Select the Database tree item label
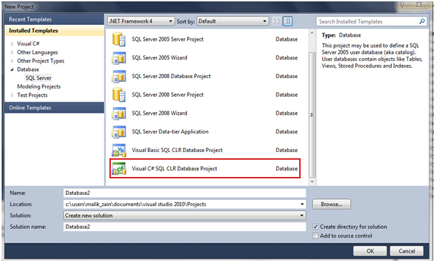The width and height of the screenshot is (435, 262). 28,70
